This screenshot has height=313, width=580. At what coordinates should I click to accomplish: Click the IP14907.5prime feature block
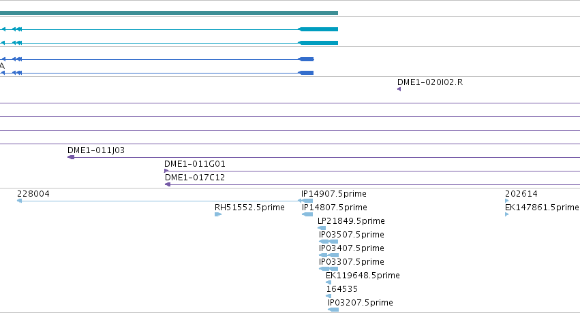coord(307,201)
